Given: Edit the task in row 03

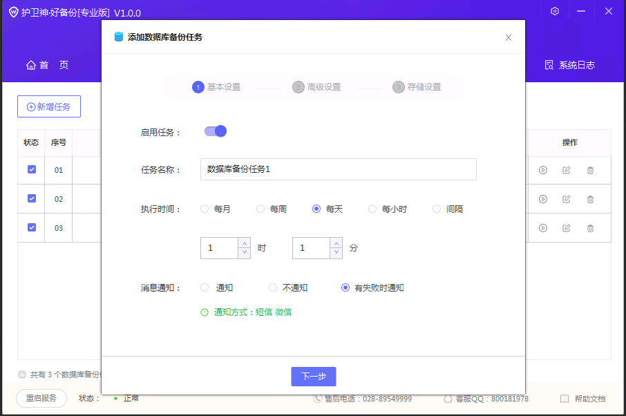Looking at the screenshot, I should pyautogui.click(x=566, y=228).
